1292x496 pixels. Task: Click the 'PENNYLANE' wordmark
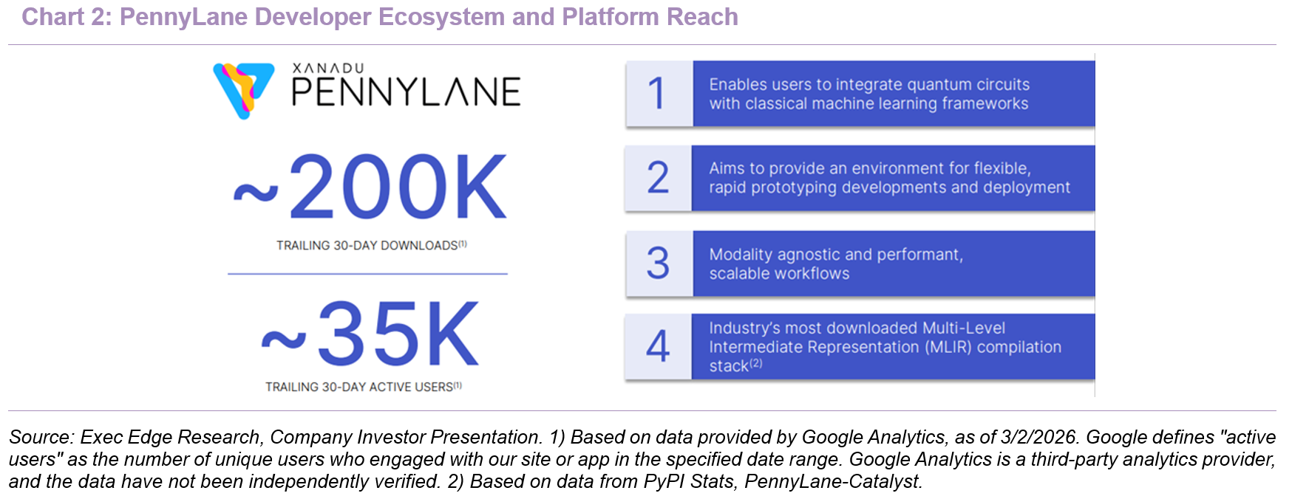(406, 92)
